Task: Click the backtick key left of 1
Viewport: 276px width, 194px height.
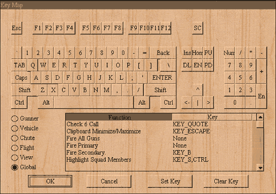Action: pos(17,53)
